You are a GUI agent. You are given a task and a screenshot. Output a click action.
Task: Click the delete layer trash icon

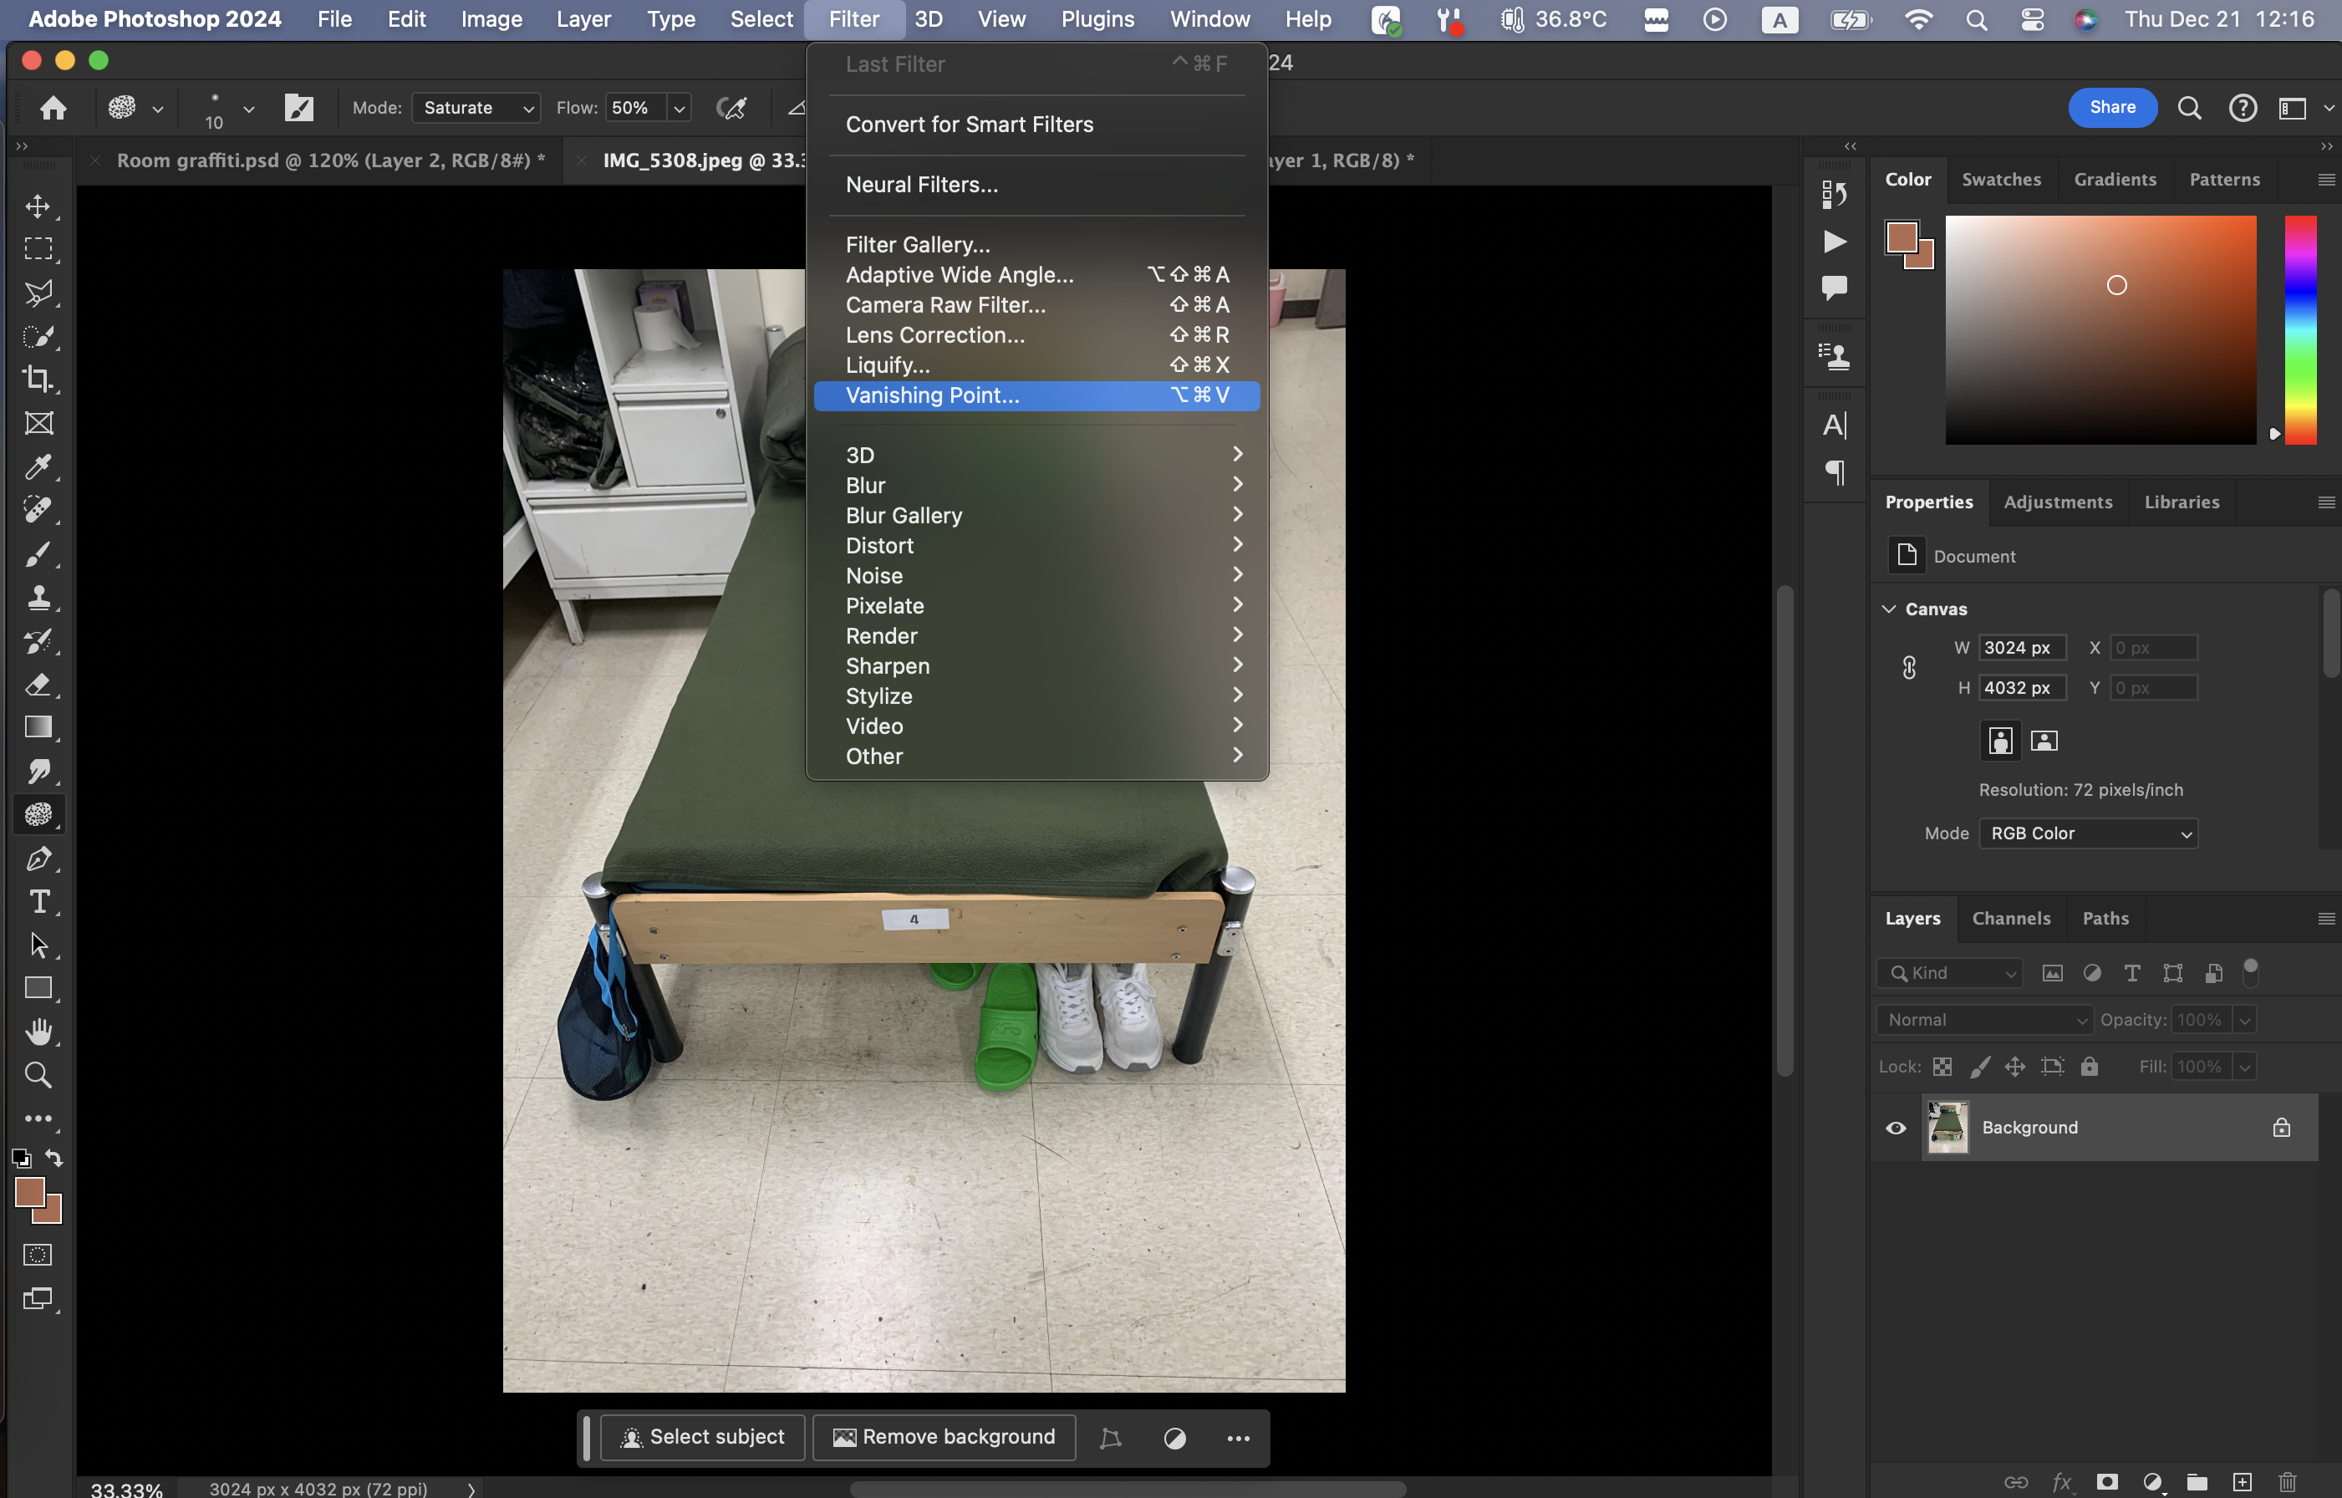click(x=2287, y=1481)
